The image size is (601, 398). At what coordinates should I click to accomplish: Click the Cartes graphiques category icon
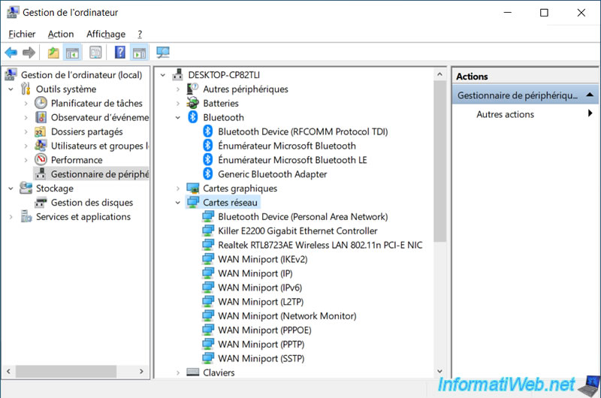(x=193, y=188)
